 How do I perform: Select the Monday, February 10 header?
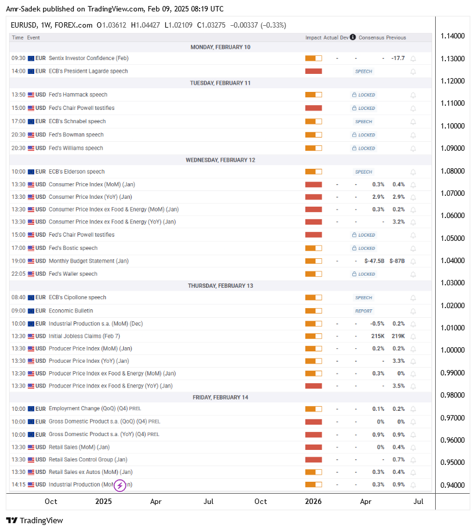click(x=220, y=47)
